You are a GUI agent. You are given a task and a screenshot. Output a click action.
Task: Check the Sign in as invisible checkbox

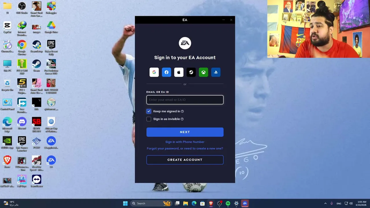(x=149, y=119)
